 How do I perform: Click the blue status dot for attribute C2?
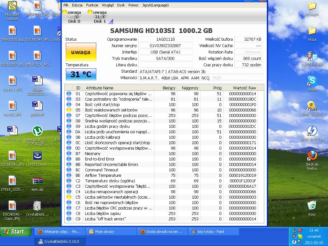(69, 181)
